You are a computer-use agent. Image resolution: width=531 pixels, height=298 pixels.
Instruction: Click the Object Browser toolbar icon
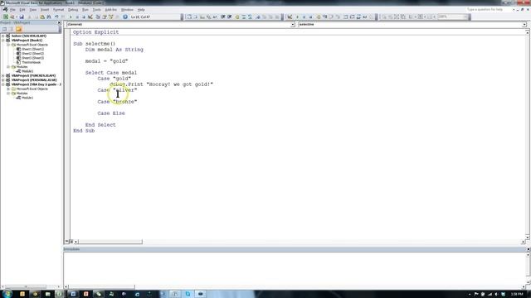click(110, 17)
